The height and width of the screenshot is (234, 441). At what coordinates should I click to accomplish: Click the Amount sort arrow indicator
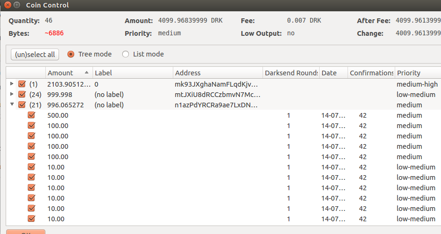[x=86, y=73]
